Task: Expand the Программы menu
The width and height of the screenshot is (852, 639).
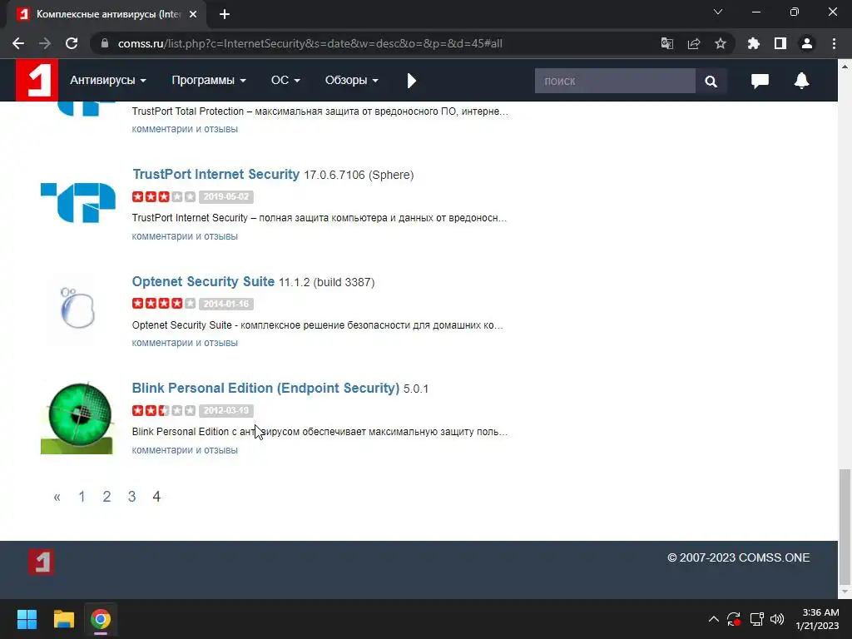Action: pos(209,81)
